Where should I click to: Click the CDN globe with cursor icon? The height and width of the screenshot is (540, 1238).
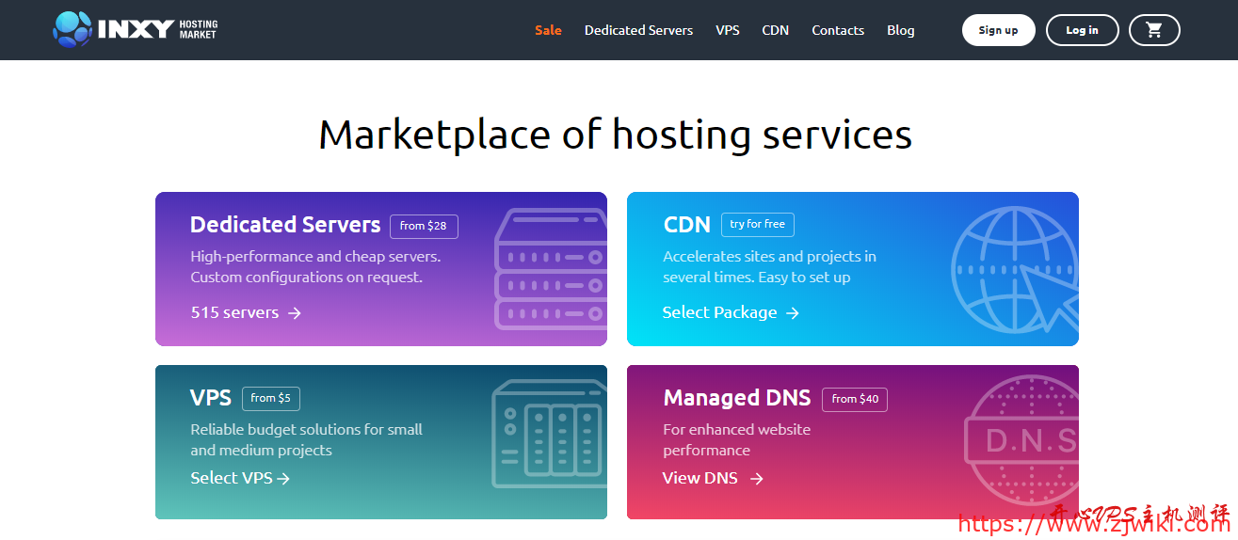point(1013,269)
